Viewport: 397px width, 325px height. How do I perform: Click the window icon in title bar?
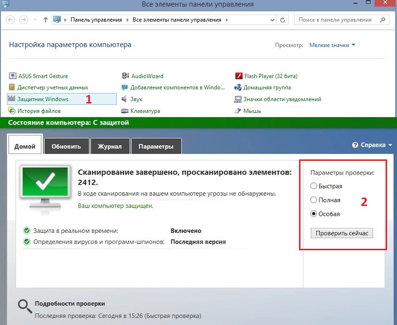pos(6,3)
